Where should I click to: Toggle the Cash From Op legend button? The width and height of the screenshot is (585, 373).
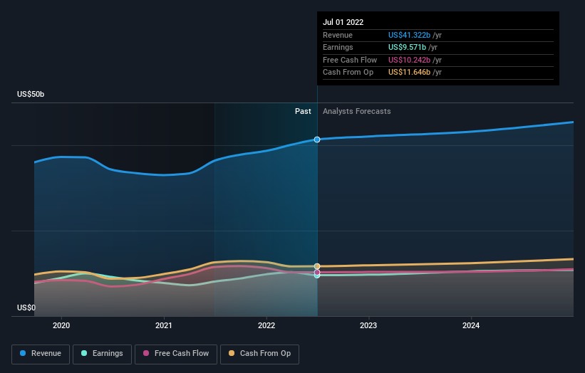pos(259,354)
